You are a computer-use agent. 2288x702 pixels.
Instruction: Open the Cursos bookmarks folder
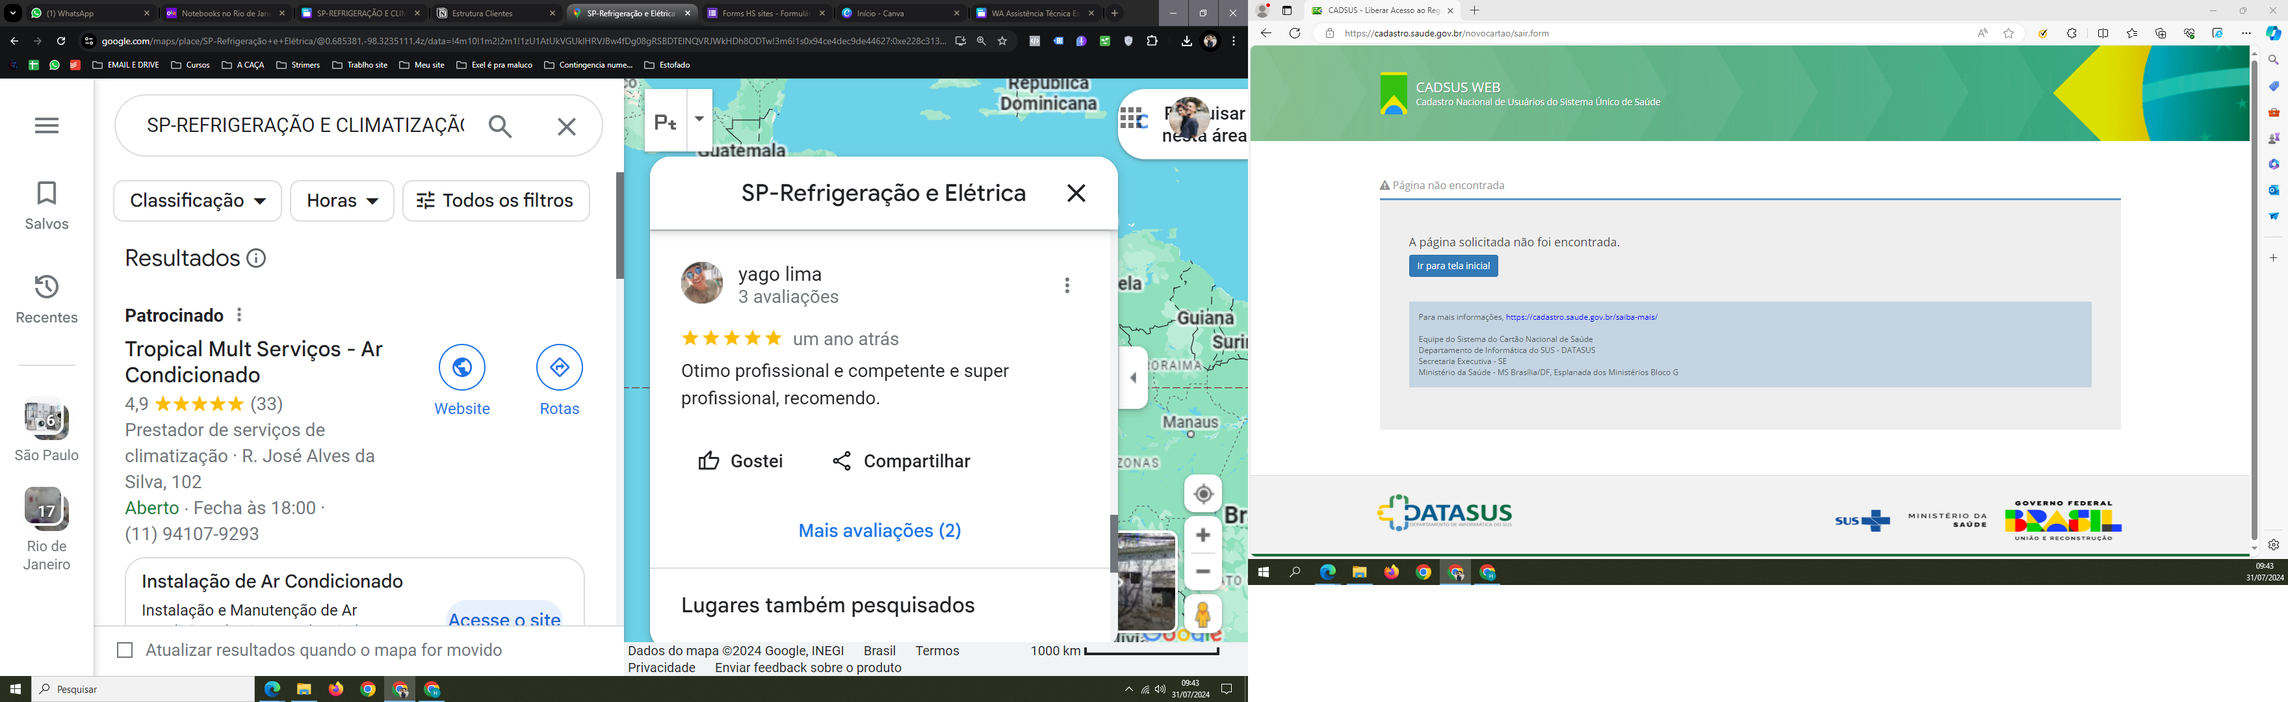(190, 65)
